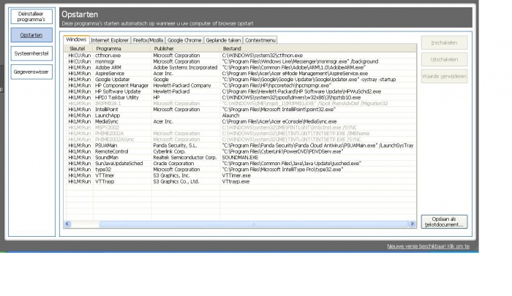Select the Windows tab

point(76,40)
